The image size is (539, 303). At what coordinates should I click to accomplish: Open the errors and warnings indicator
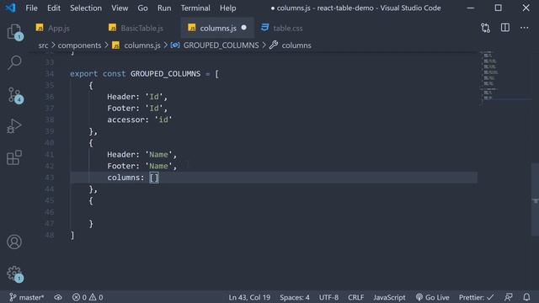(x=88, y=297)
